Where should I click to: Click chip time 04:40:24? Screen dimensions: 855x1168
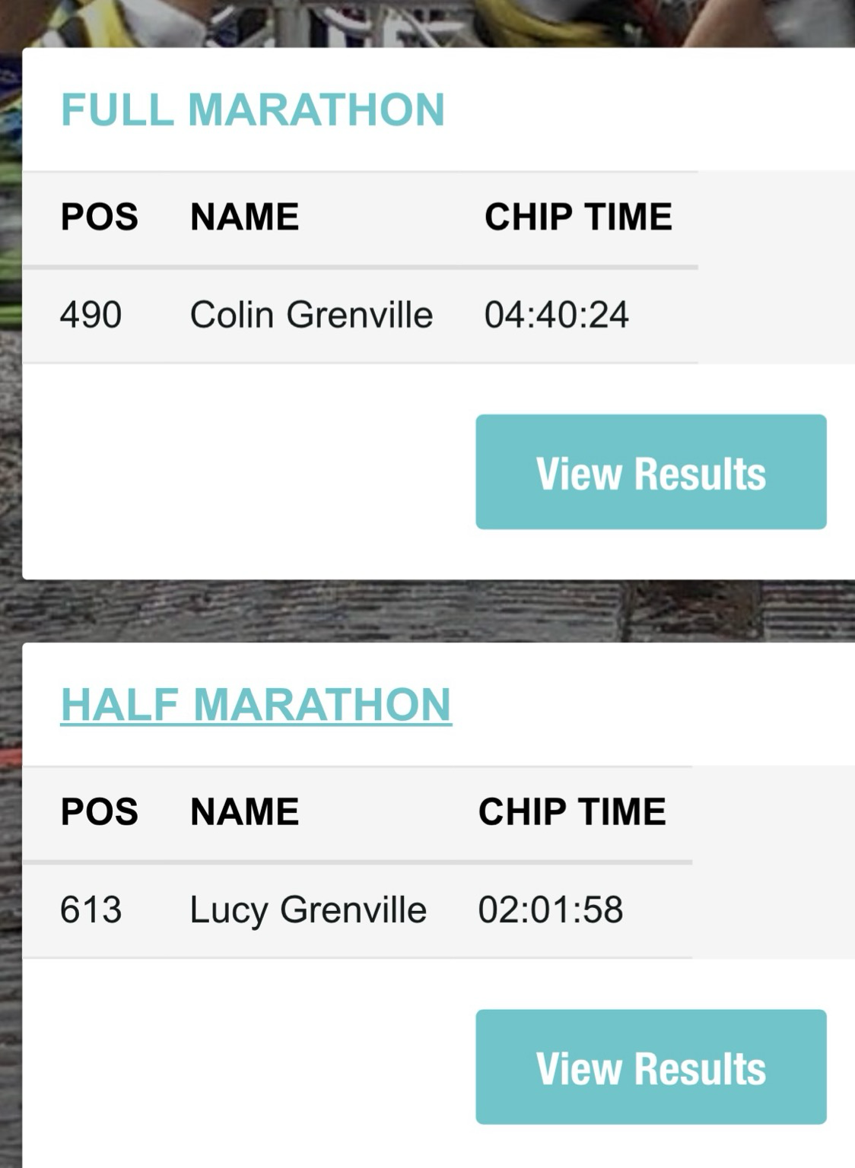[x=557, y=315]
